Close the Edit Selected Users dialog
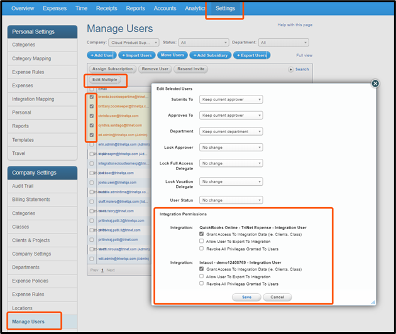This screenshot has width=396, height=334. tap(375, 83)
